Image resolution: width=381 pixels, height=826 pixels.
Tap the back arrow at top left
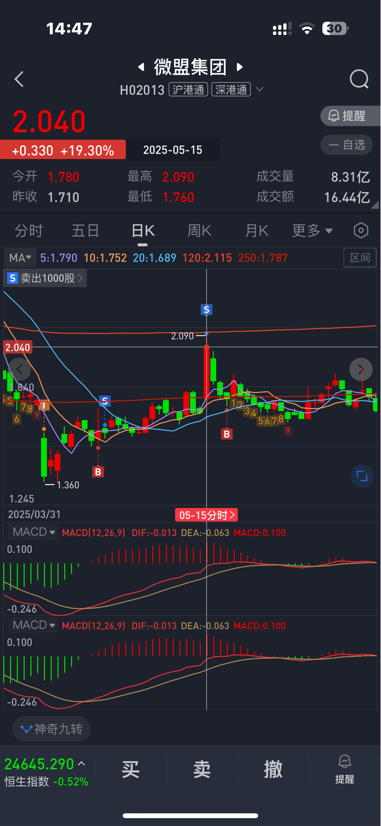(19, 79)
